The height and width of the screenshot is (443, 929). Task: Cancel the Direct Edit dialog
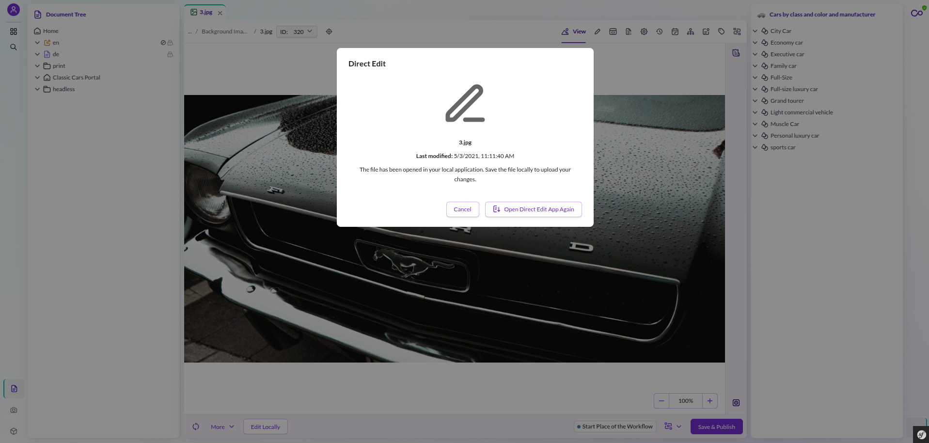462,209
